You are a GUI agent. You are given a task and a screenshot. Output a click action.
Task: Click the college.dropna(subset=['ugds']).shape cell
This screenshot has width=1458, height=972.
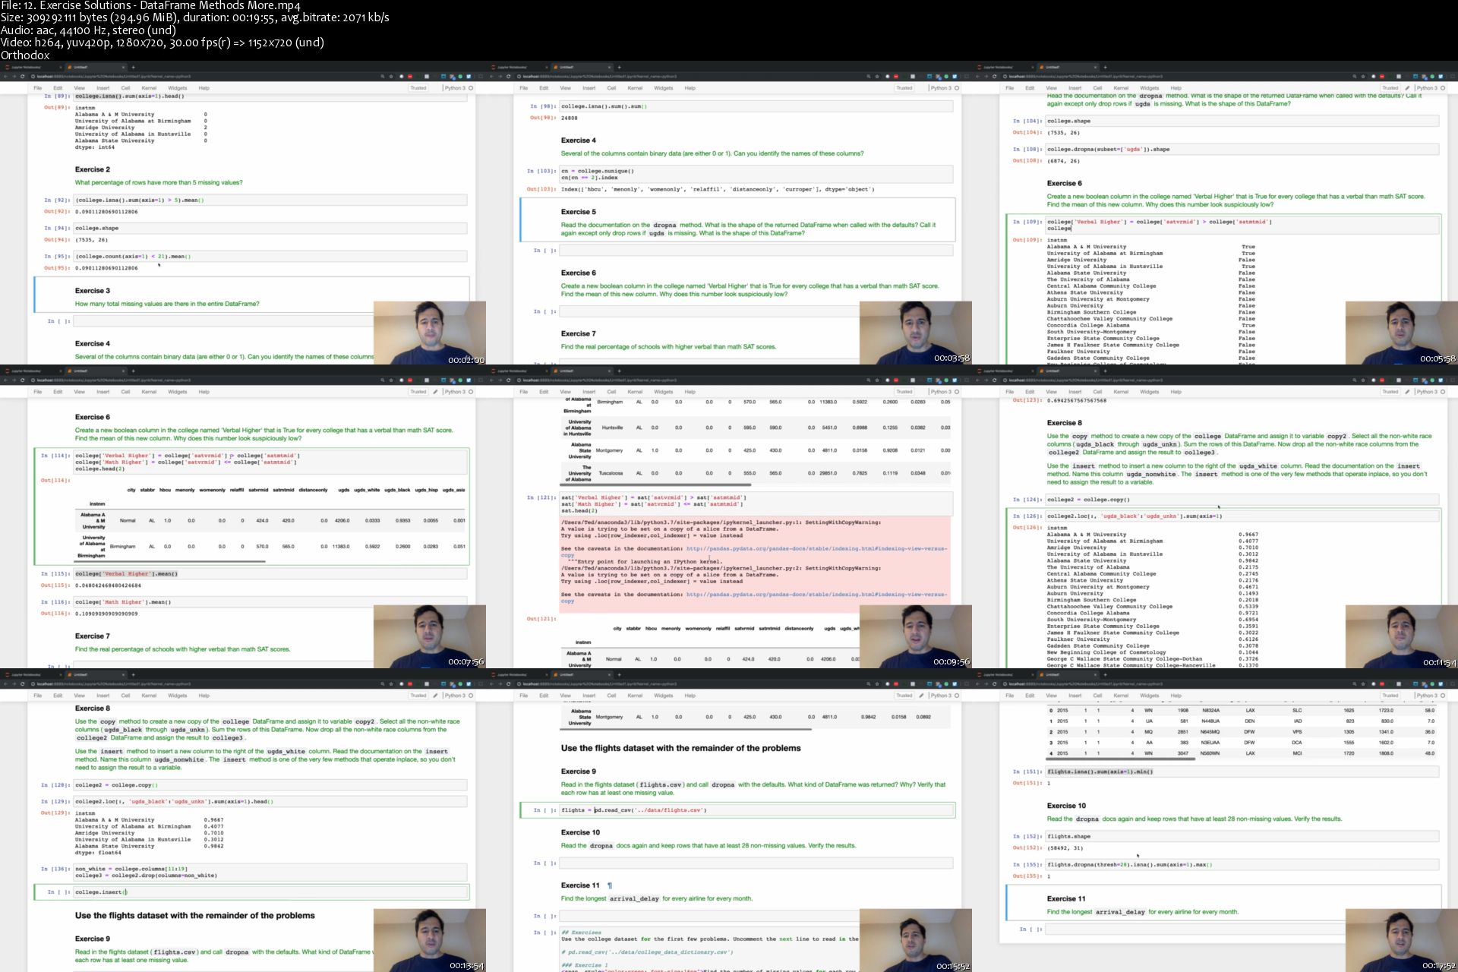pos(1242,150)
